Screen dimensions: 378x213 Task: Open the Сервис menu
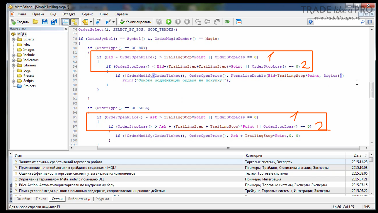tap(88, 14)
